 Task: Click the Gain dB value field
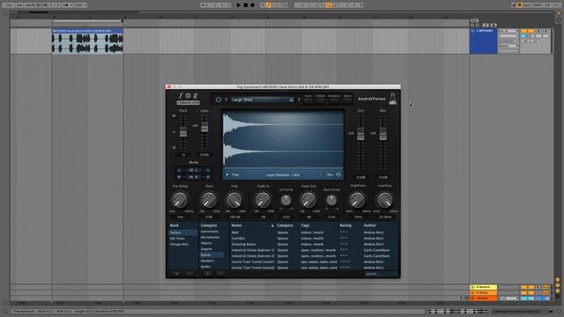pyautogui.click(x=204, y=155)
